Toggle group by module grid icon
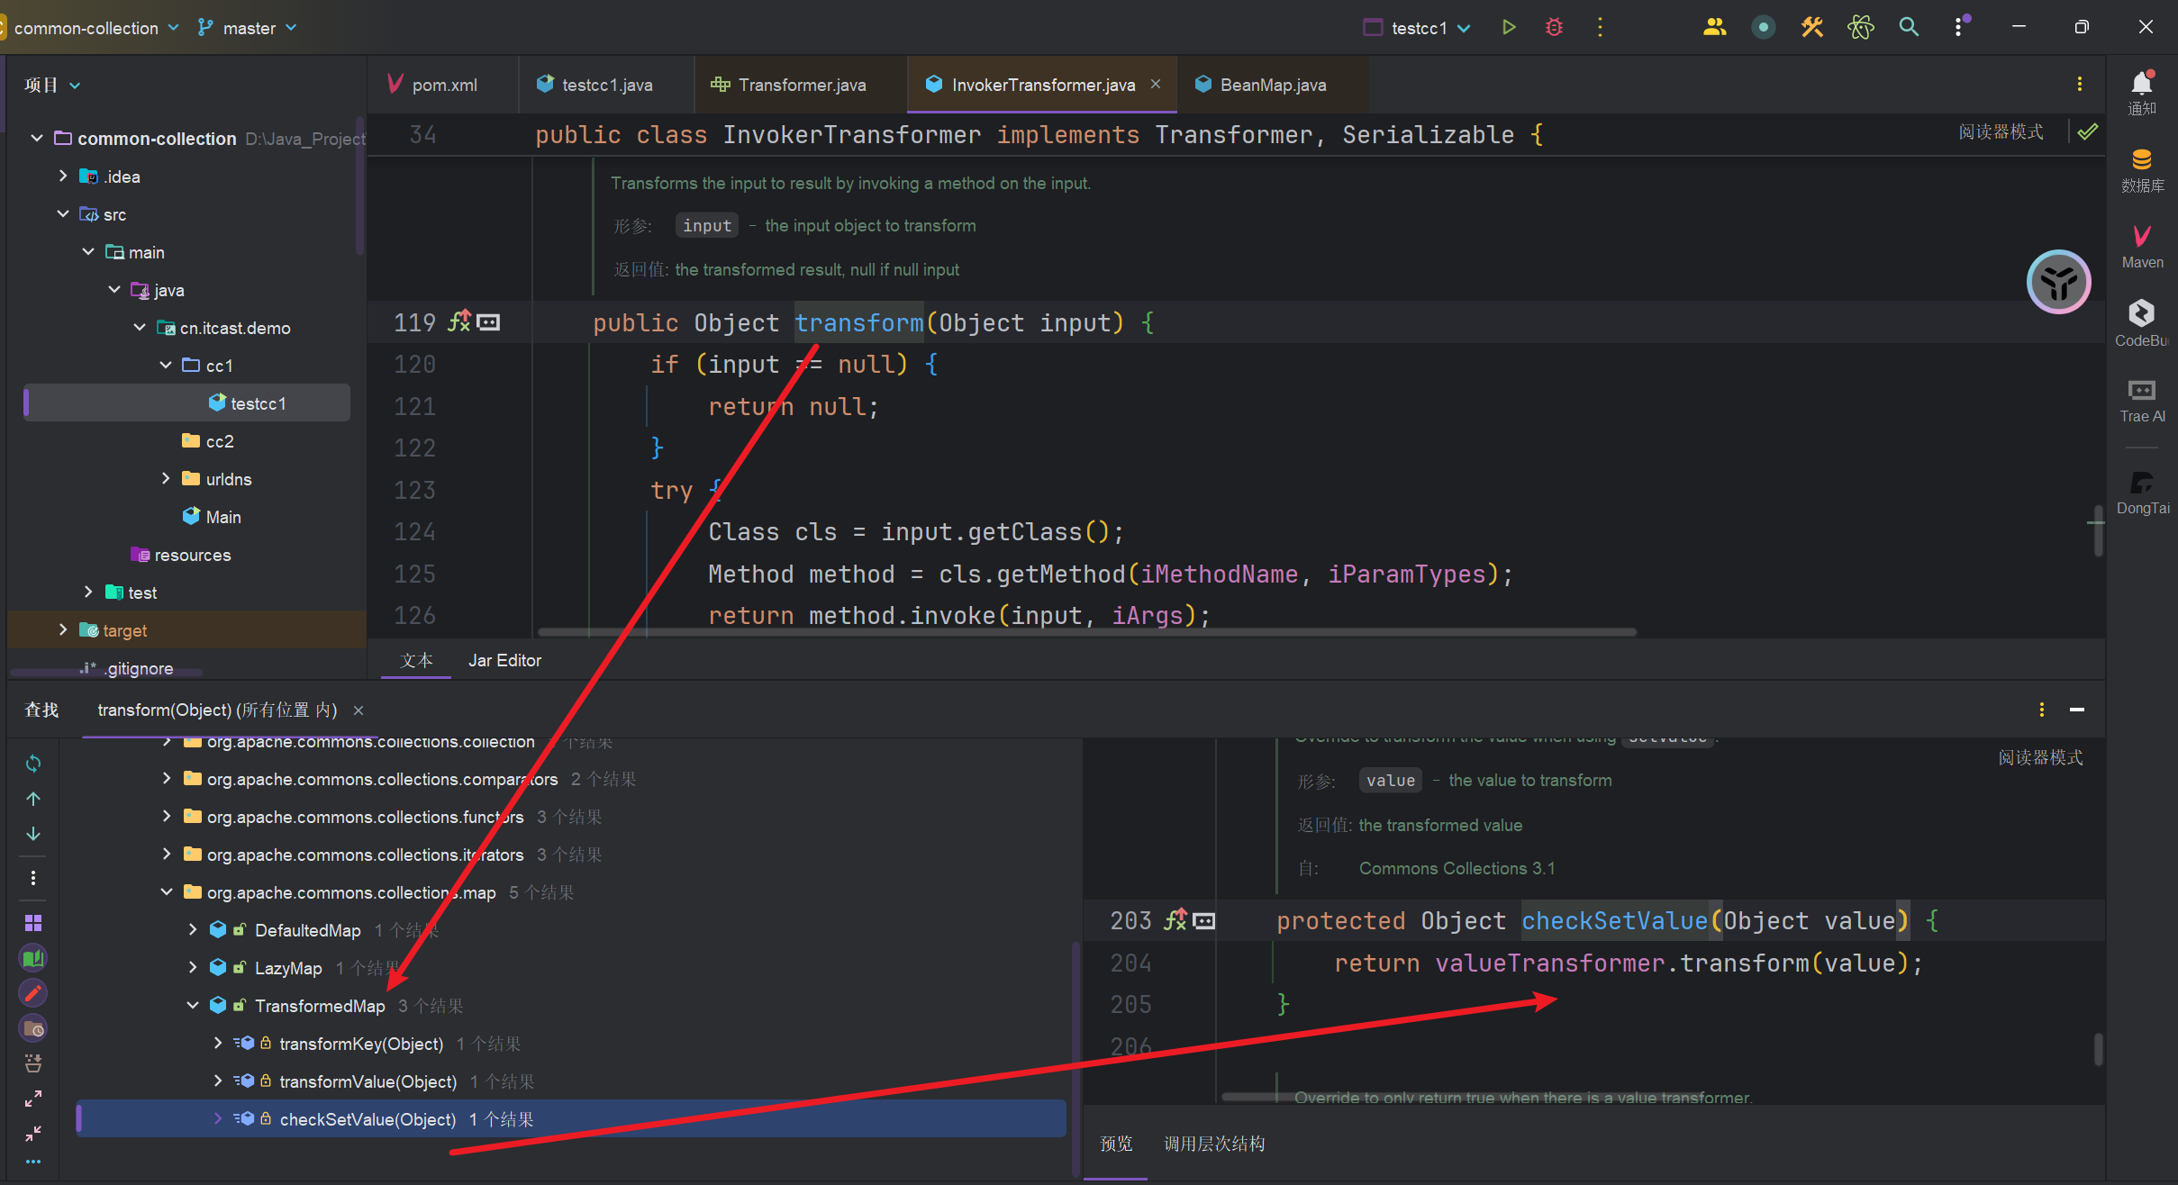 pos(33,923)
